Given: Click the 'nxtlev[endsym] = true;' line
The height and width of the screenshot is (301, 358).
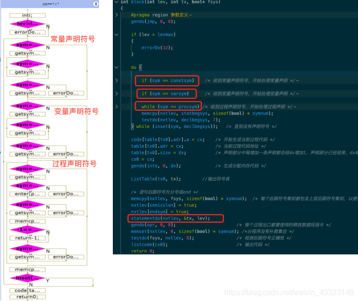Looking at the screenshot, I should (x=160, y=212).
